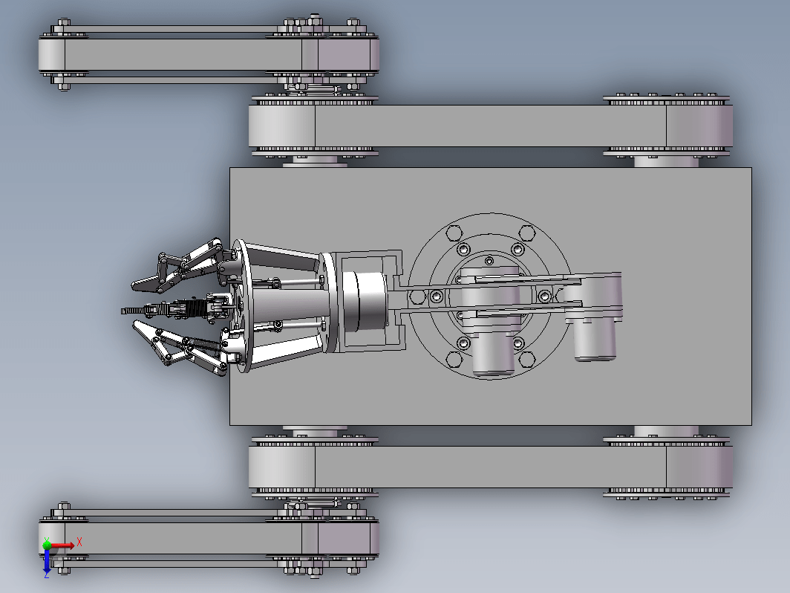Click the red X axis arrow of the triad
Viewport: 790px width, 593px height.
64,545
